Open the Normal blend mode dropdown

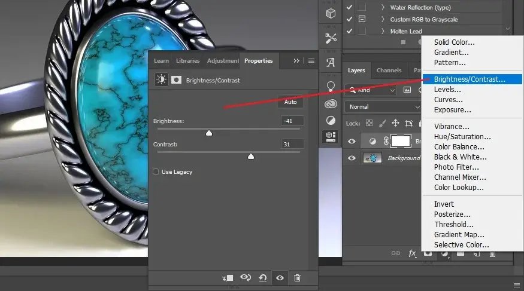click(x=383, y=107)
